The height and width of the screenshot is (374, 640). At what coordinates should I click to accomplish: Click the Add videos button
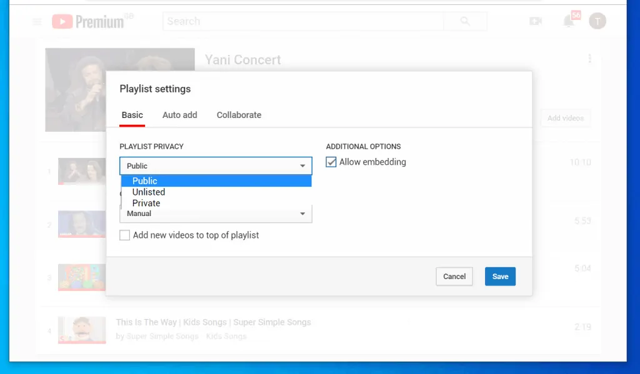(x=565, y=118)
